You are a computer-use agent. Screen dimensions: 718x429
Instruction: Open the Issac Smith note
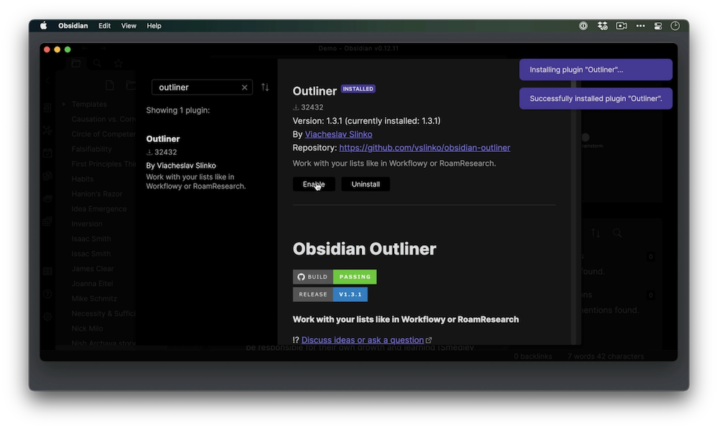pos(90,254)
